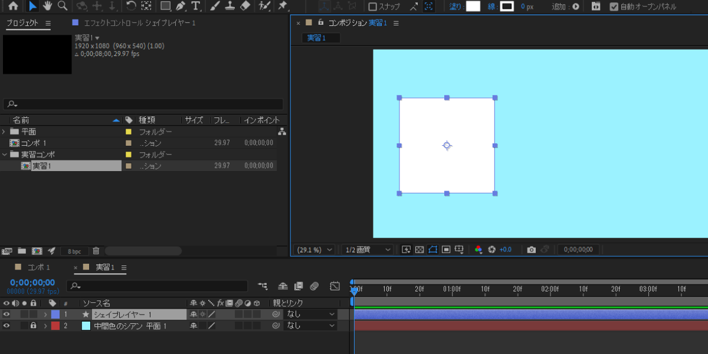Screen dimensions: 708x354
Task: Open the 1/2画質 resolution dropdown
Action: 368,250
